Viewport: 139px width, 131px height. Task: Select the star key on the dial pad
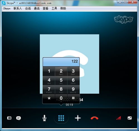[49, 99]
